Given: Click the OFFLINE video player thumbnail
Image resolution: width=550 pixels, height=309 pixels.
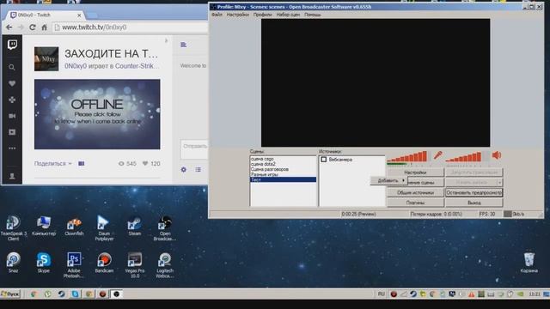Looking at the screenshot, I should coord(97,114).
